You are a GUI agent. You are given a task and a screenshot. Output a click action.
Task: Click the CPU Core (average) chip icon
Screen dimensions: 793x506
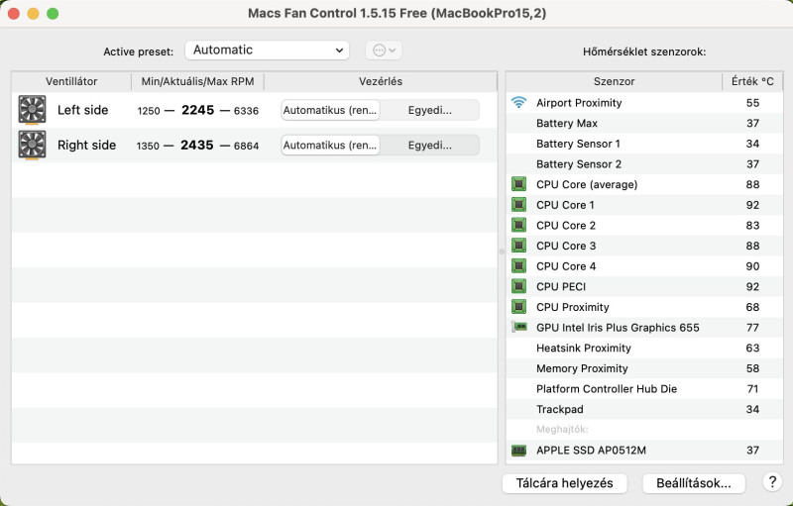[x=518, y=184]
